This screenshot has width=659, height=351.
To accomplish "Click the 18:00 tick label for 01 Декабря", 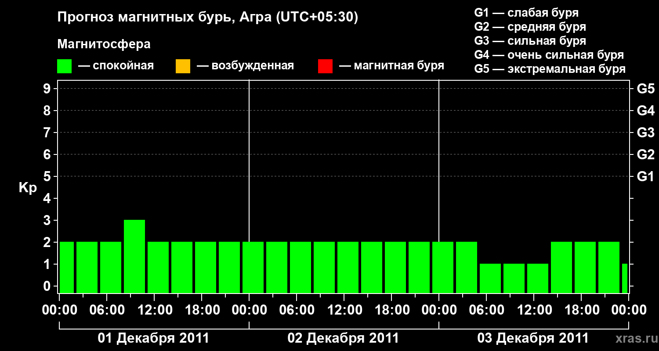I will (x=202, y=310).
